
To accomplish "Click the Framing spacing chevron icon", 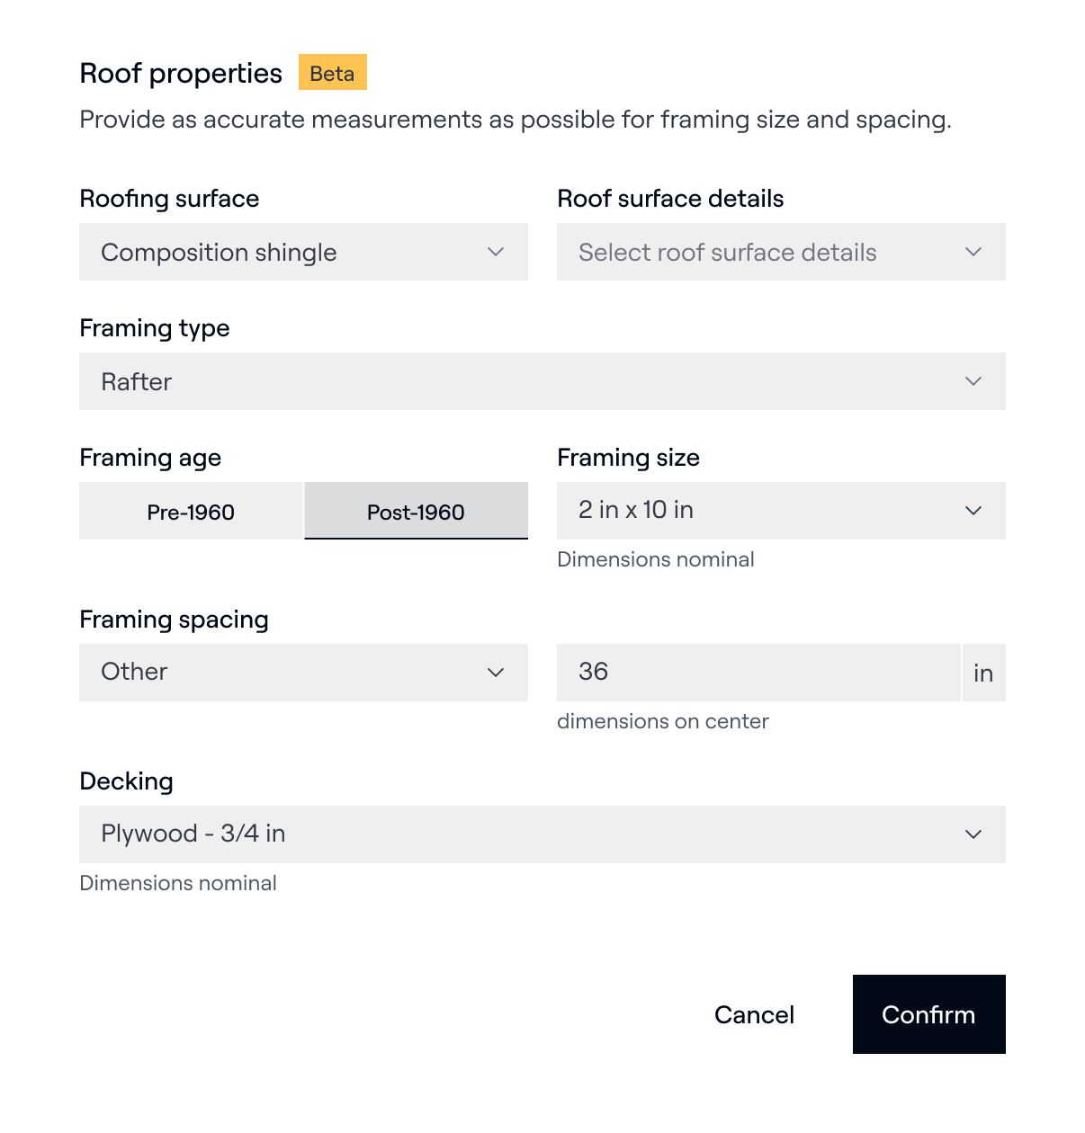I will click(496, 673).
